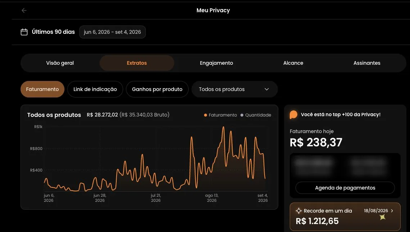Click the sparkle icon next to Recorde em um dia
The image size is (410, 232).
299,211
